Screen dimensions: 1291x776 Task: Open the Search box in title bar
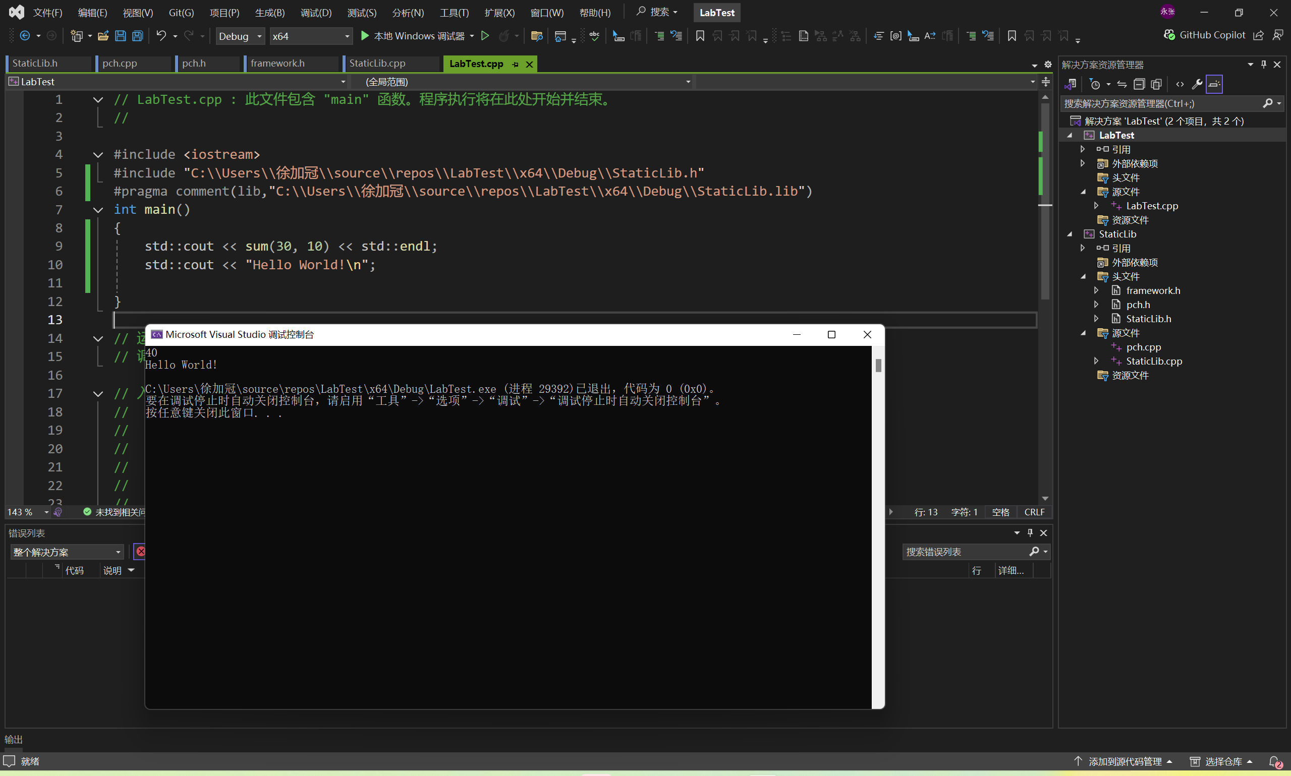click(657, 12)
